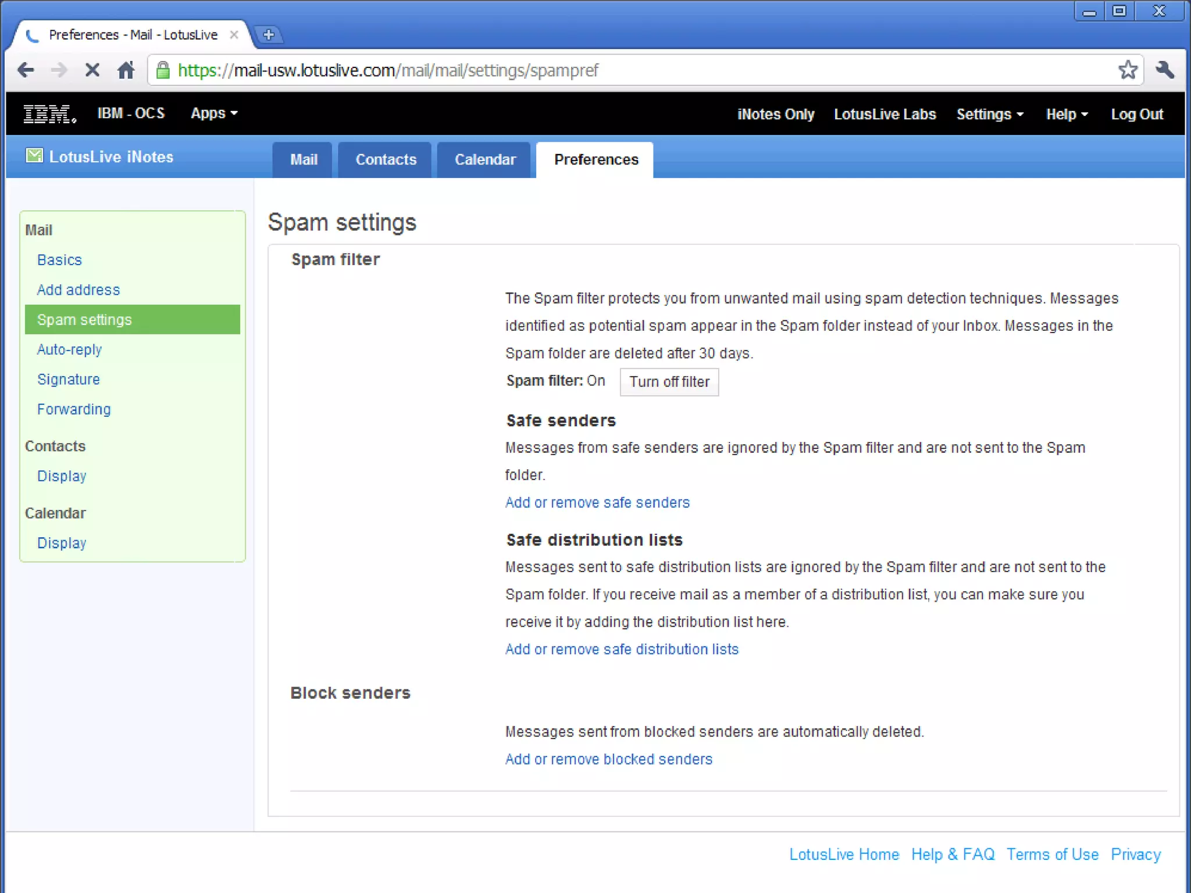Click the LotusLive iNotes mail icon

tap(34, 156)
